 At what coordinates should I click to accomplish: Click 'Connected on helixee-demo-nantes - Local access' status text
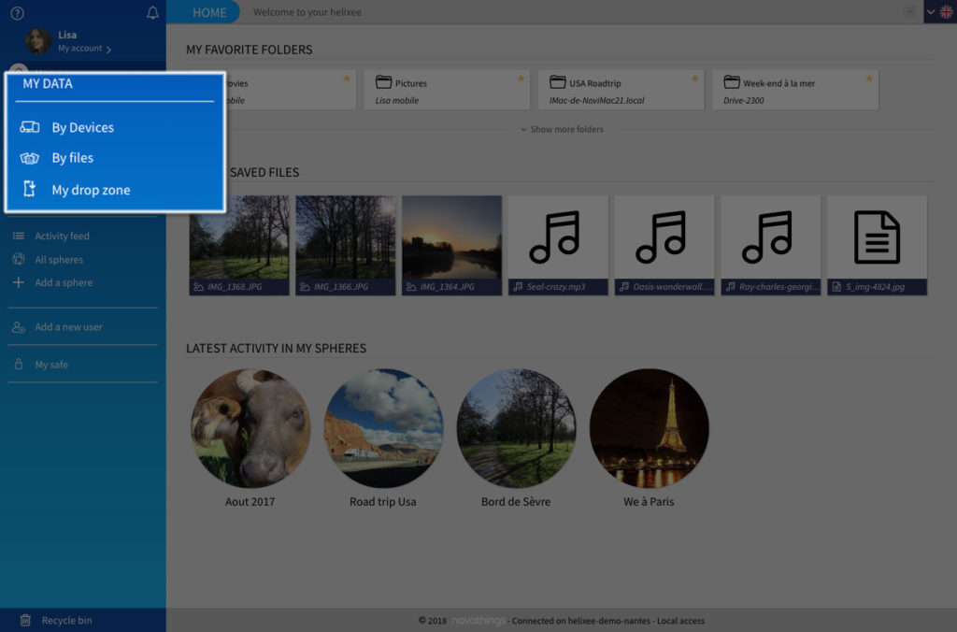tap(607, 621)
